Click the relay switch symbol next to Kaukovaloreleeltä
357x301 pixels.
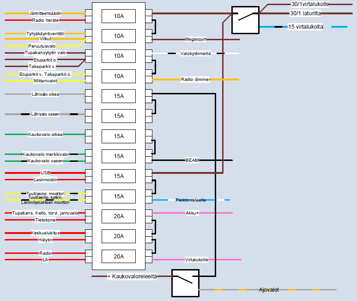[x=185, y=283]
